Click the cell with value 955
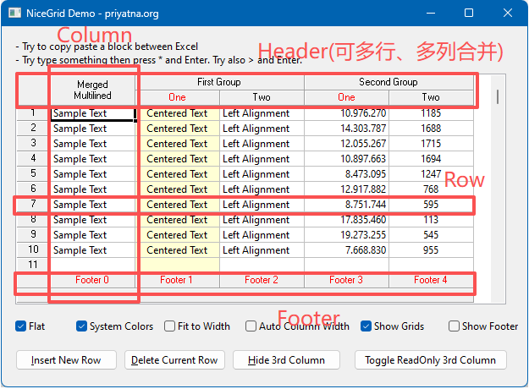 431,250
